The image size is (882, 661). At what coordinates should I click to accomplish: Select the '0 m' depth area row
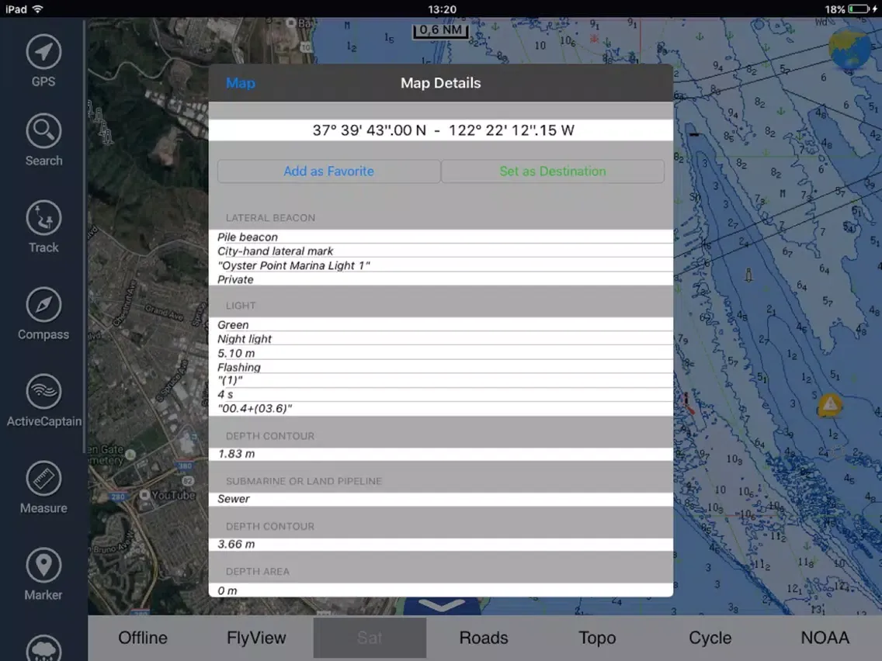(x=441, y=590)
